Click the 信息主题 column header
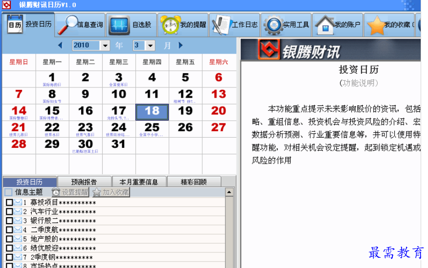The image size is (428, 268). [29, 192]
